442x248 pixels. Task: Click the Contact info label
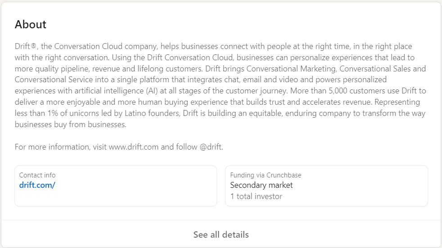[x=37, y=175]
